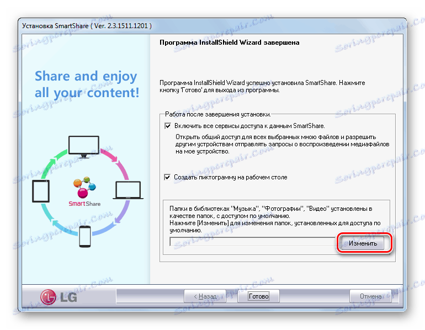425x330 pixels.
Task: Click the tablet icon in diagram
Action: [41, 191]
